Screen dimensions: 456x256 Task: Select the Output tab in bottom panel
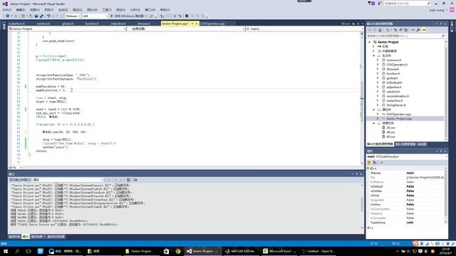[26, 237]
